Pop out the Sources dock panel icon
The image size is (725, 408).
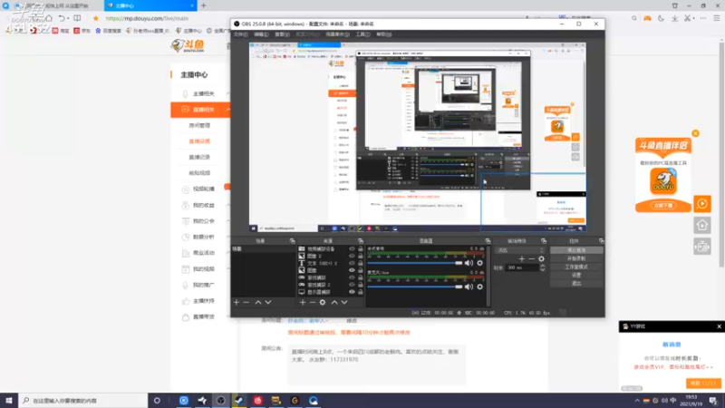pos(361,241)
